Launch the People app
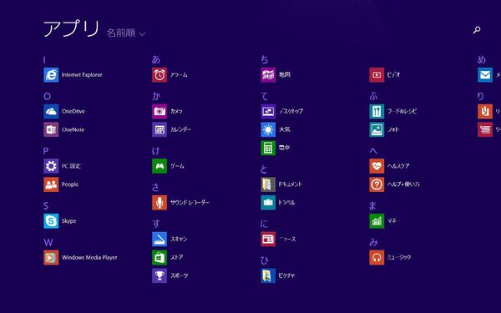This screenshot has width=501, height=313. click(x=61, y=184)
